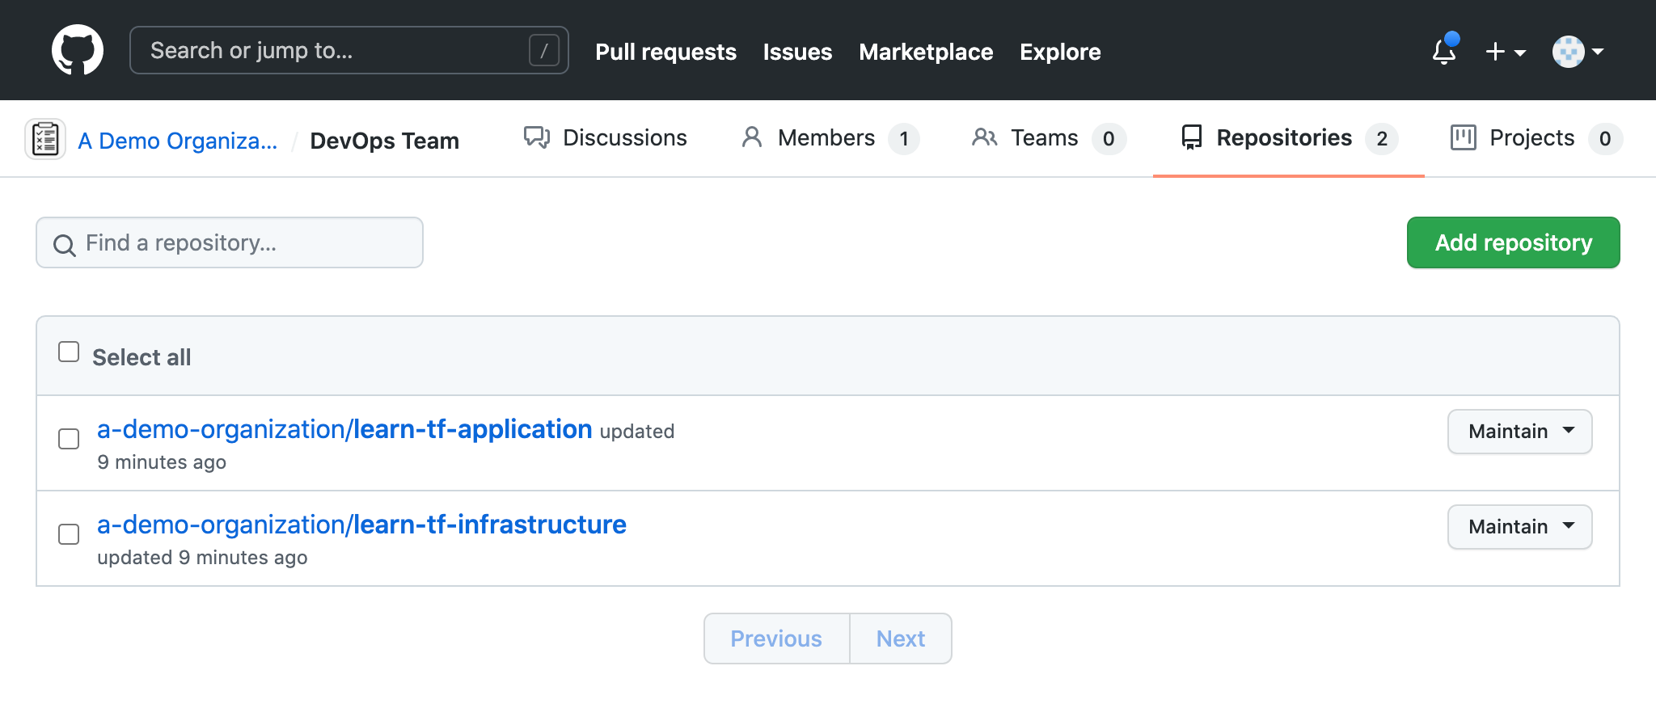Click the Repositories repo icon
The height and width of the screenshot is (725, 1656).
1192,137
